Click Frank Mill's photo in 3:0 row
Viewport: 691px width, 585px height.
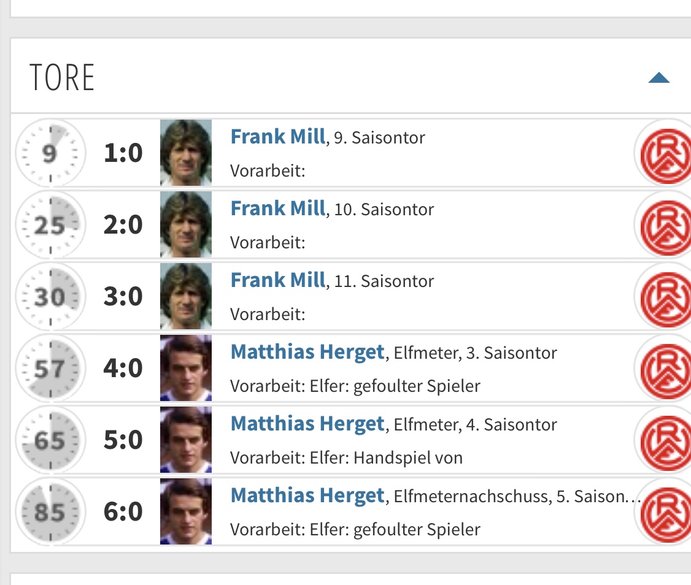coord(186,296)
